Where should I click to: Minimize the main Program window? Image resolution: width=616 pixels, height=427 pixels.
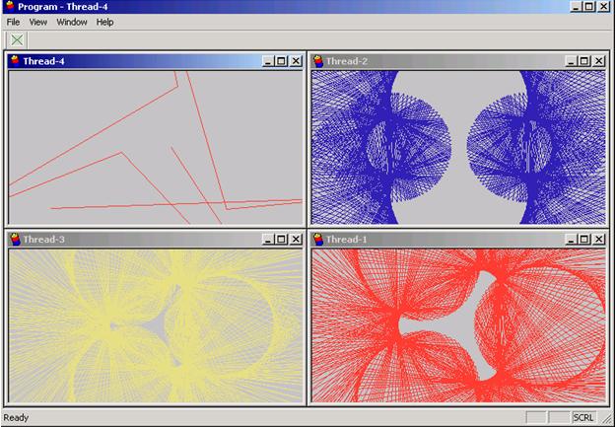(576, 7)
